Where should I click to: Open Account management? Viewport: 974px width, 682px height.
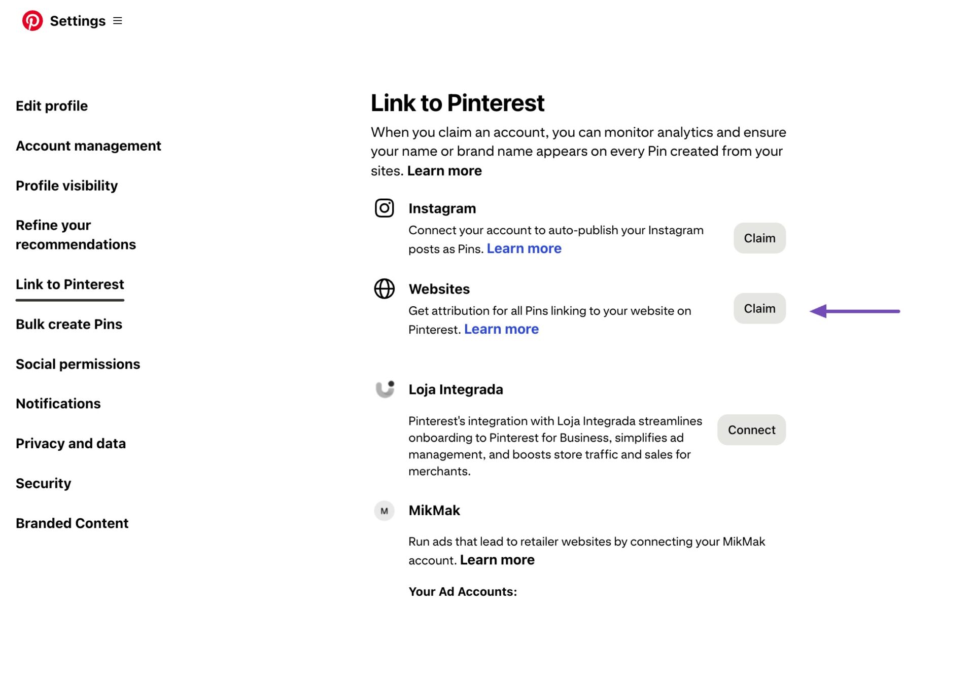(88, 146)
